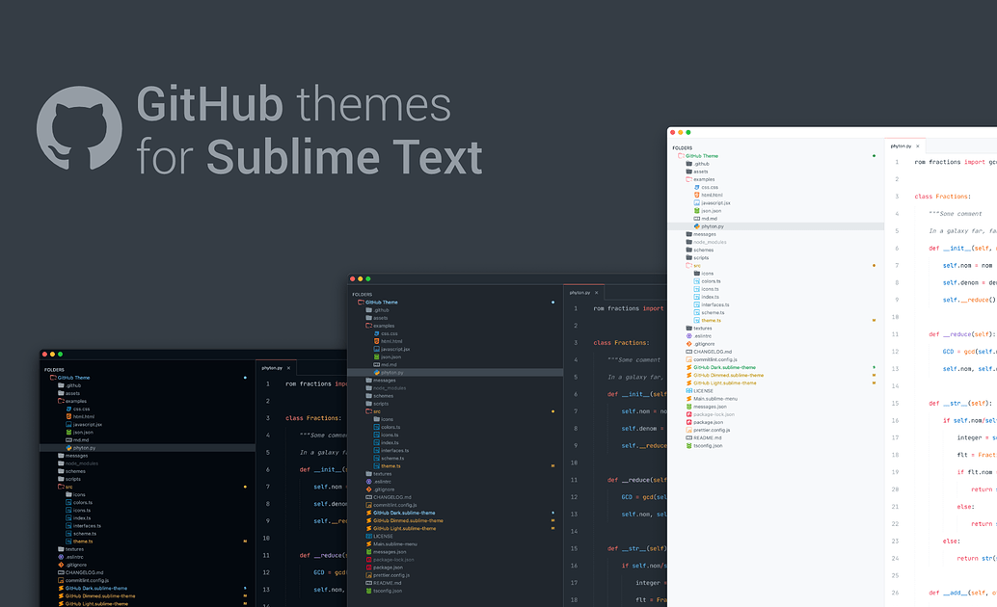Click the Git icon next to .gitignore
Screen dimensions: 997x607
[x=688, y=344]
